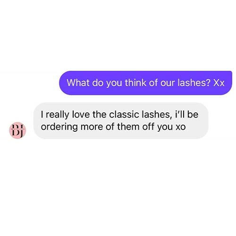
Task: Click the word "What" in the sent message
Action: click(78, 83)
